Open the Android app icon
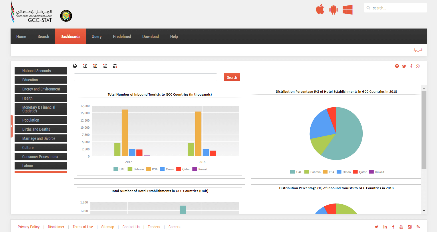Screen dimensions: 437x232 point(333,9)
